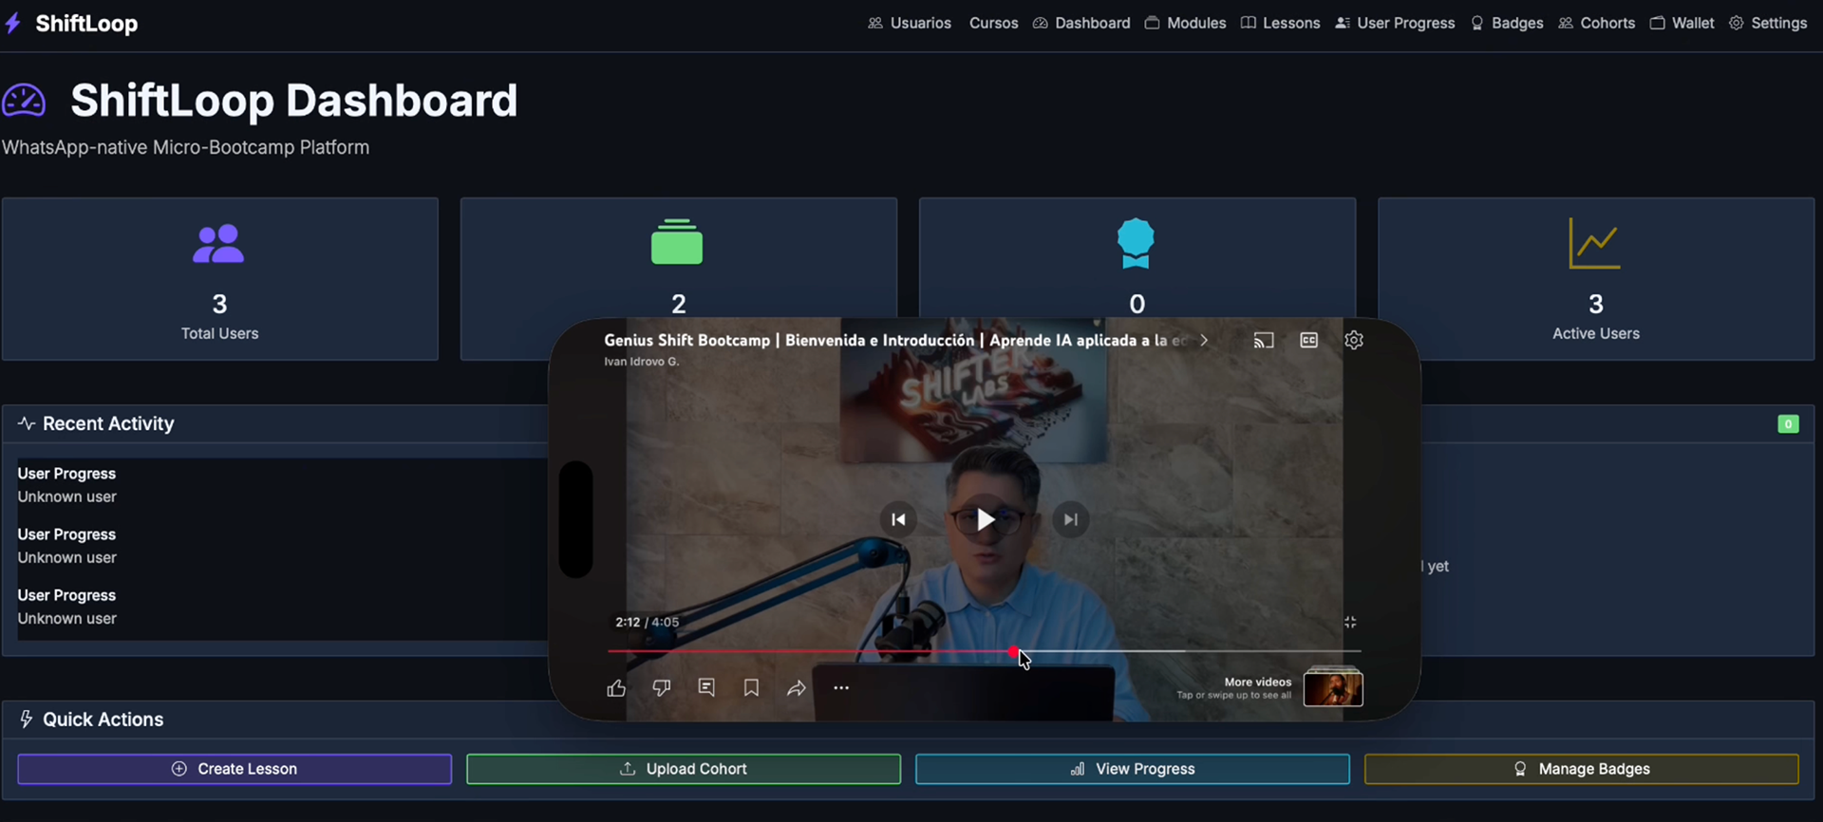Click the Create Lesson button
1823x822 pixels.
click(235, 769)
